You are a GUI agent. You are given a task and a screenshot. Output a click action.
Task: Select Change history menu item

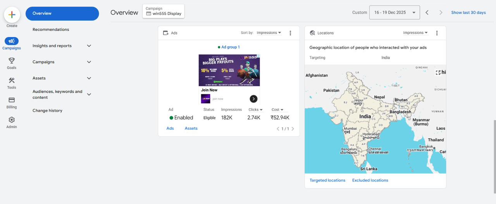(47, 110)
